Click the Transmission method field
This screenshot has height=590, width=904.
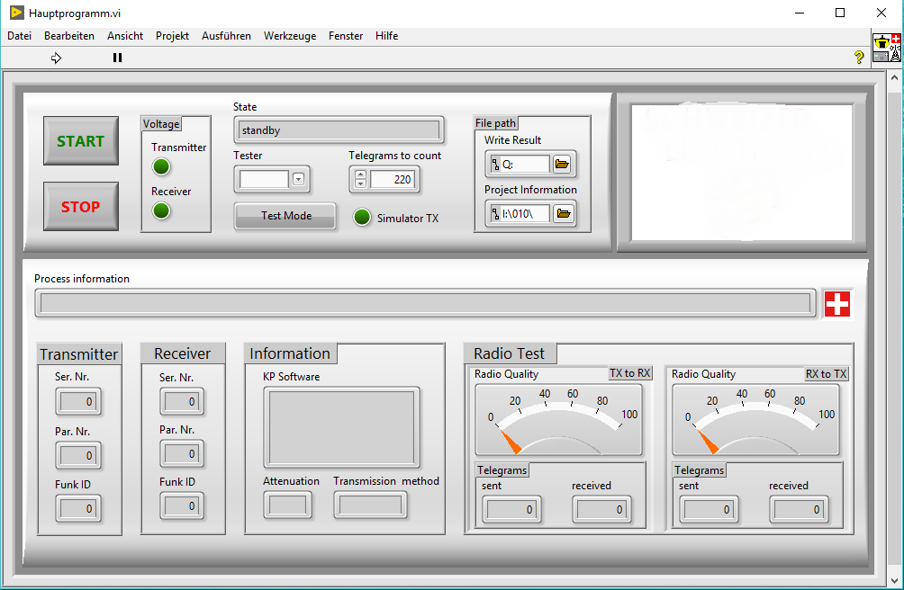click(x=370, y=505)
